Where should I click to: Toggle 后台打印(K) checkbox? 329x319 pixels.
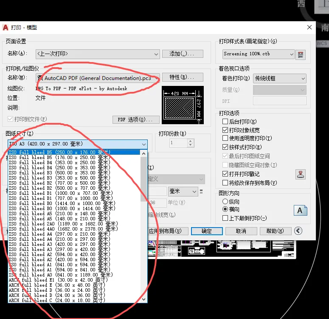[x=225, y=122]
